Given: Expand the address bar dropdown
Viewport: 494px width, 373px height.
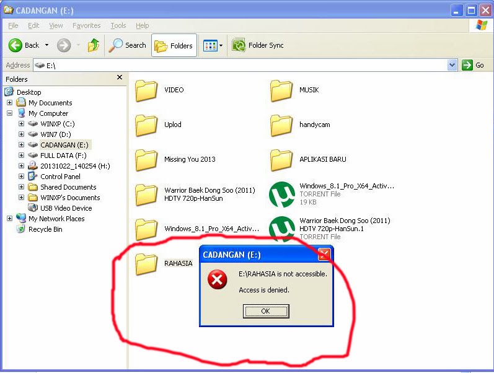Looking at the screenshot, I should [x=452, y=65].
